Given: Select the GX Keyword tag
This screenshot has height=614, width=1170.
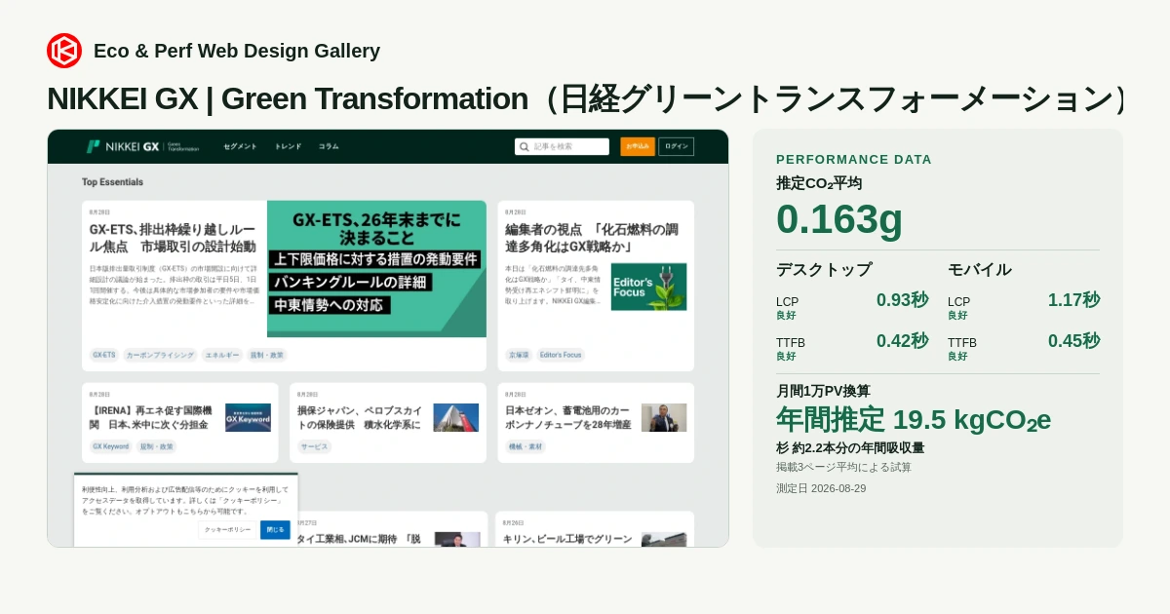Looking at the screenshot, I should pyautogui.click(x=111, y=446).
